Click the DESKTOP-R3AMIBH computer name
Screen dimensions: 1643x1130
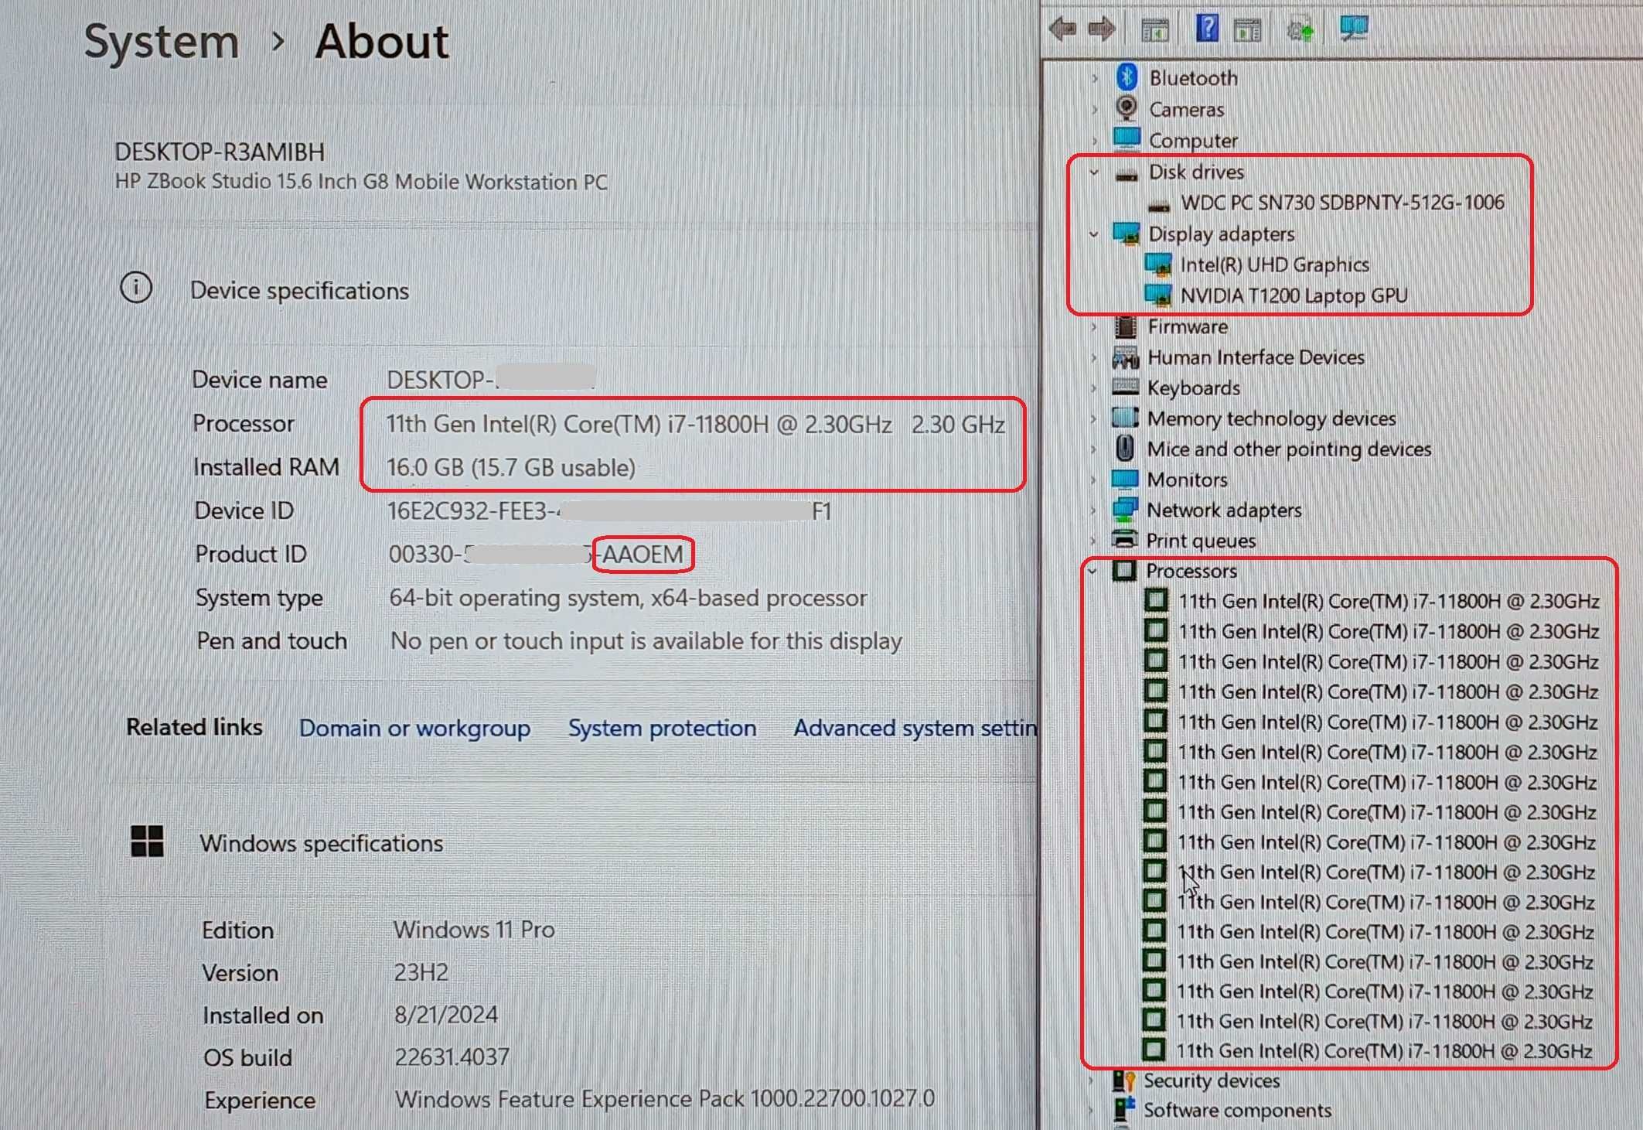pyautogui.click(x=220, y=152)
